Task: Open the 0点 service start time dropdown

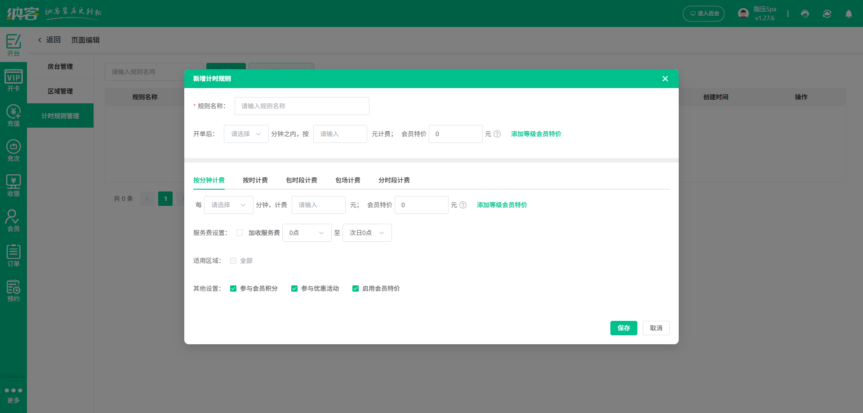Action: tap(307, 233)
